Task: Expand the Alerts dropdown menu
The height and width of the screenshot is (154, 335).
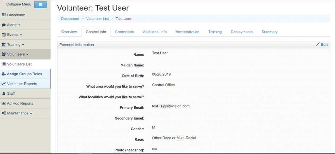Action: [x=13, y=25]
